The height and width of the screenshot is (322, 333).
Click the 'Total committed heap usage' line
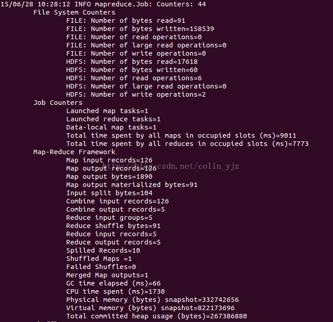pyautogui.click(x=157, y=316)
